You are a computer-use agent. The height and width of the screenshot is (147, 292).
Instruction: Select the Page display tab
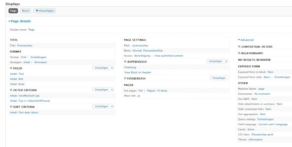[13, 11]
